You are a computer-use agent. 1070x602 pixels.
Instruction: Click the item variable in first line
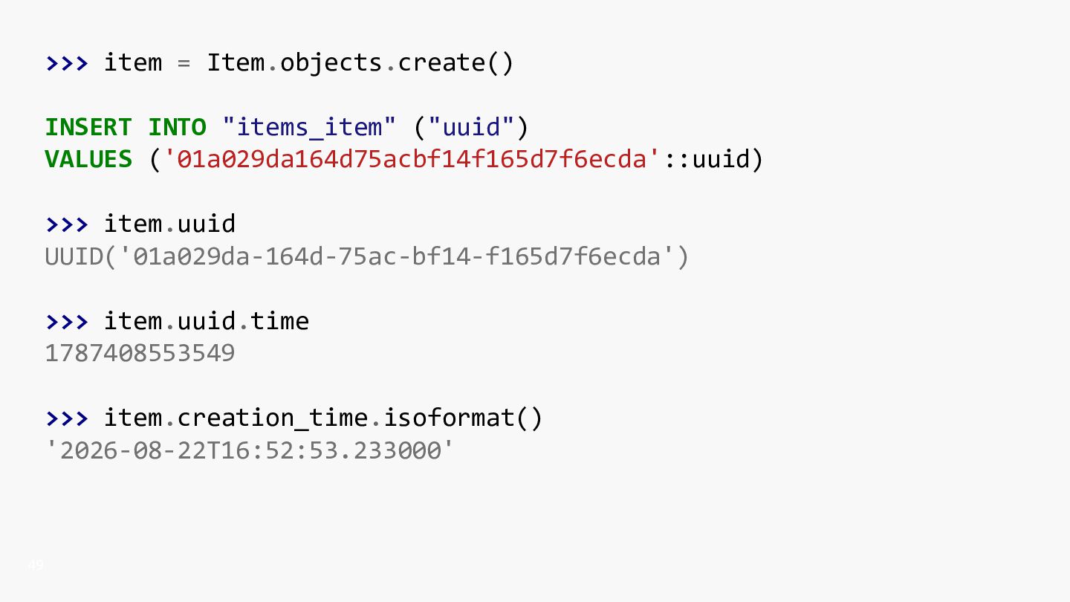(x=132, y=63)
